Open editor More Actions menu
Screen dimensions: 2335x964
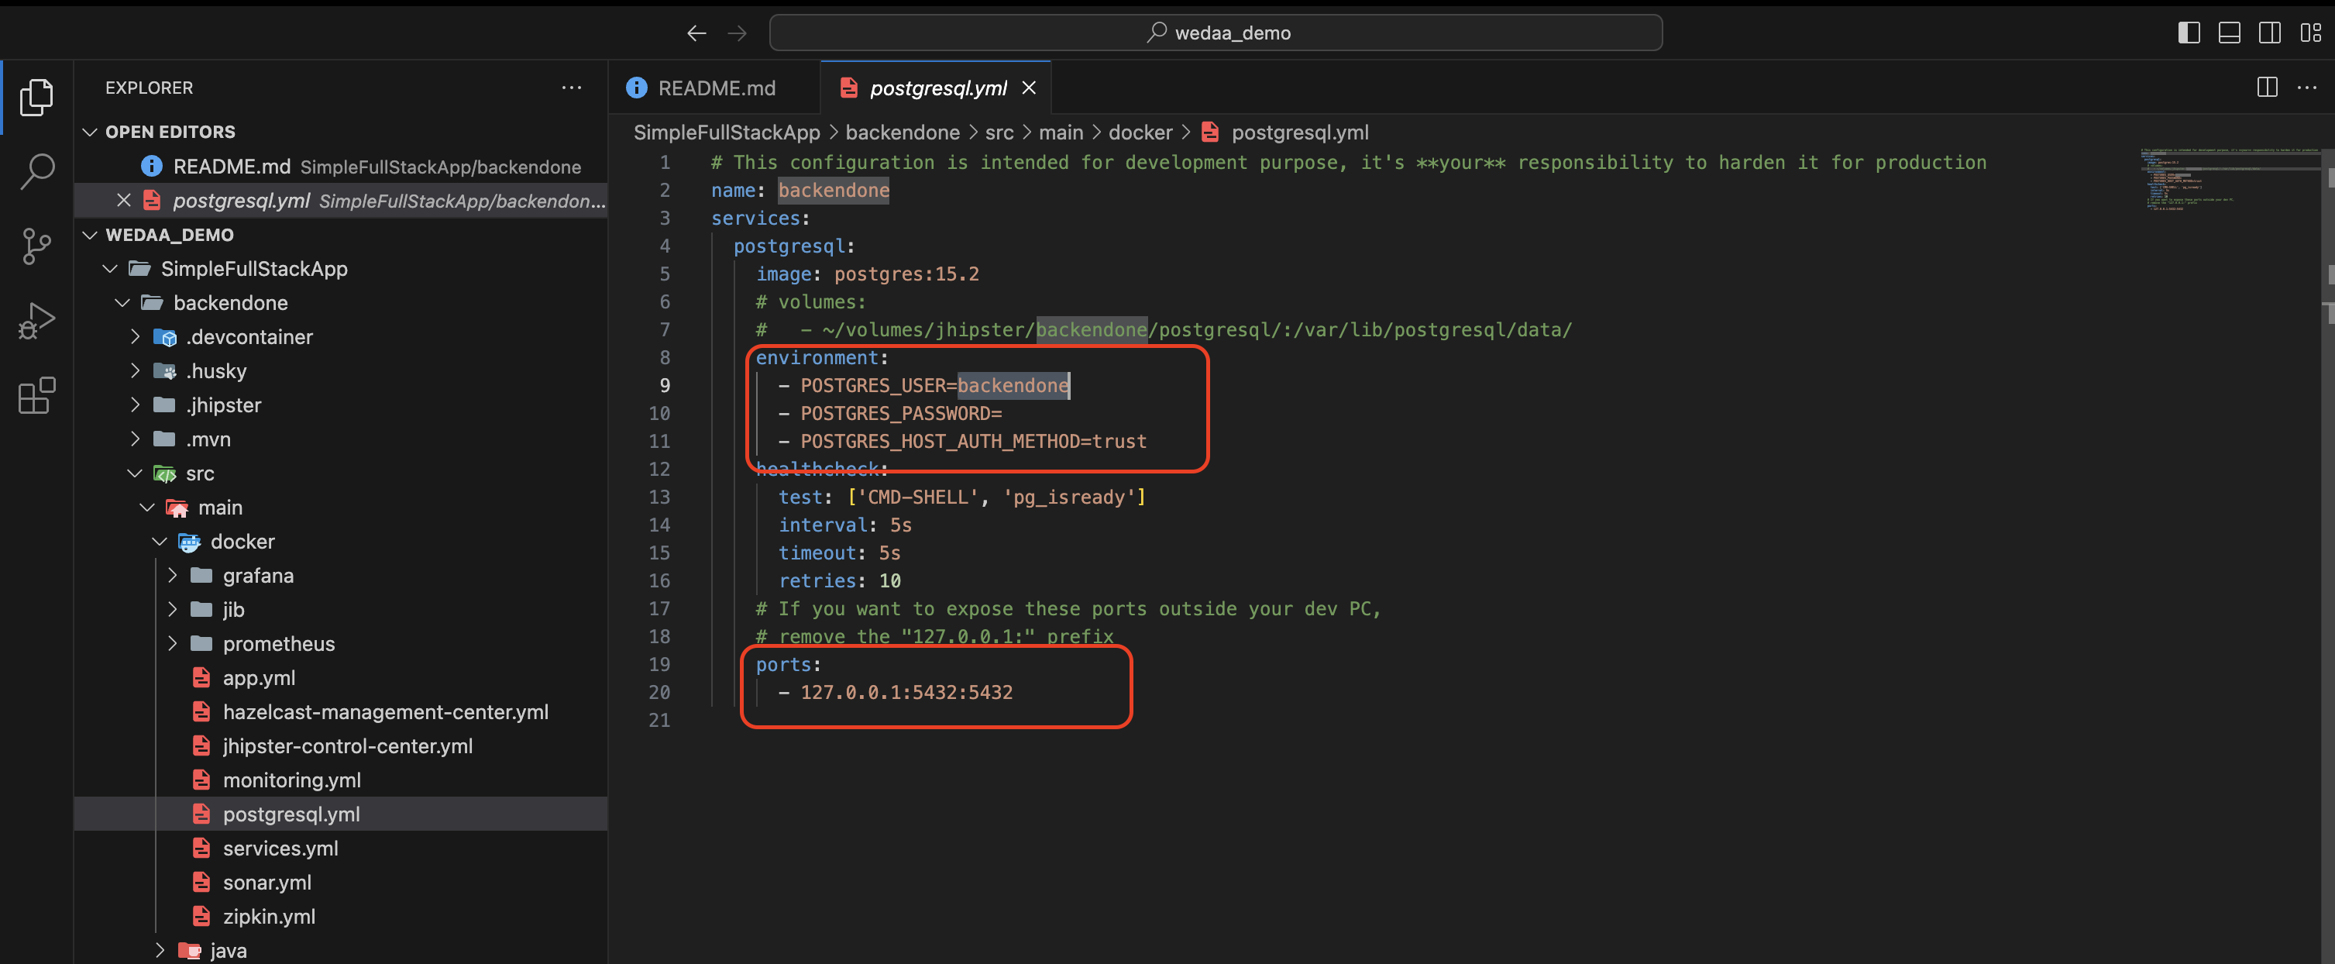tap(2307, 87)
